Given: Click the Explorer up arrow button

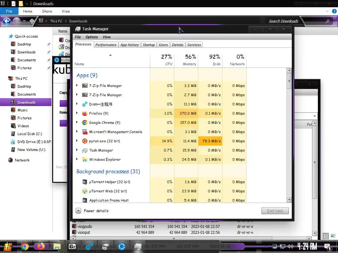Looking at the screenshot, I should [32, 21].
